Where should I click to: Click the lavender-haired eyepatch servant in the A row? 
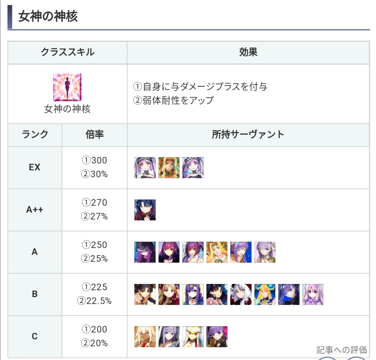(x=265, y=252)
